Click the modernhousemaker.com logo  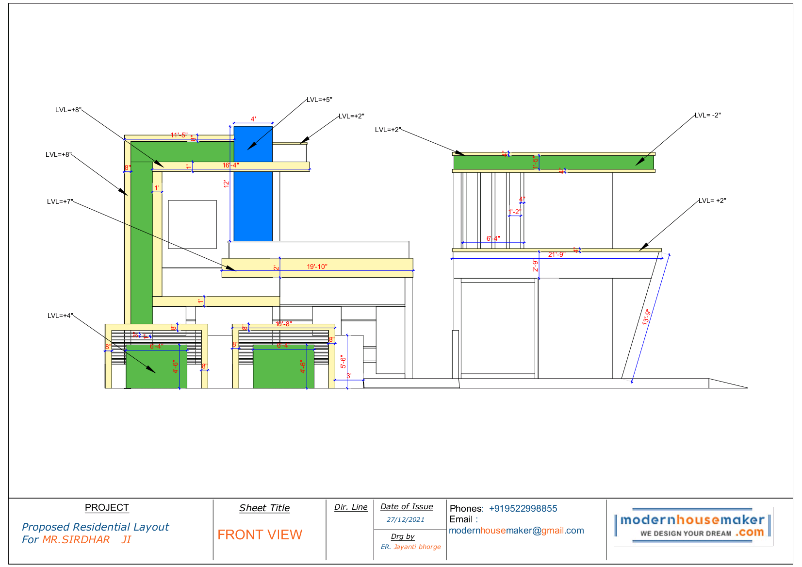[x=693, y=526]
